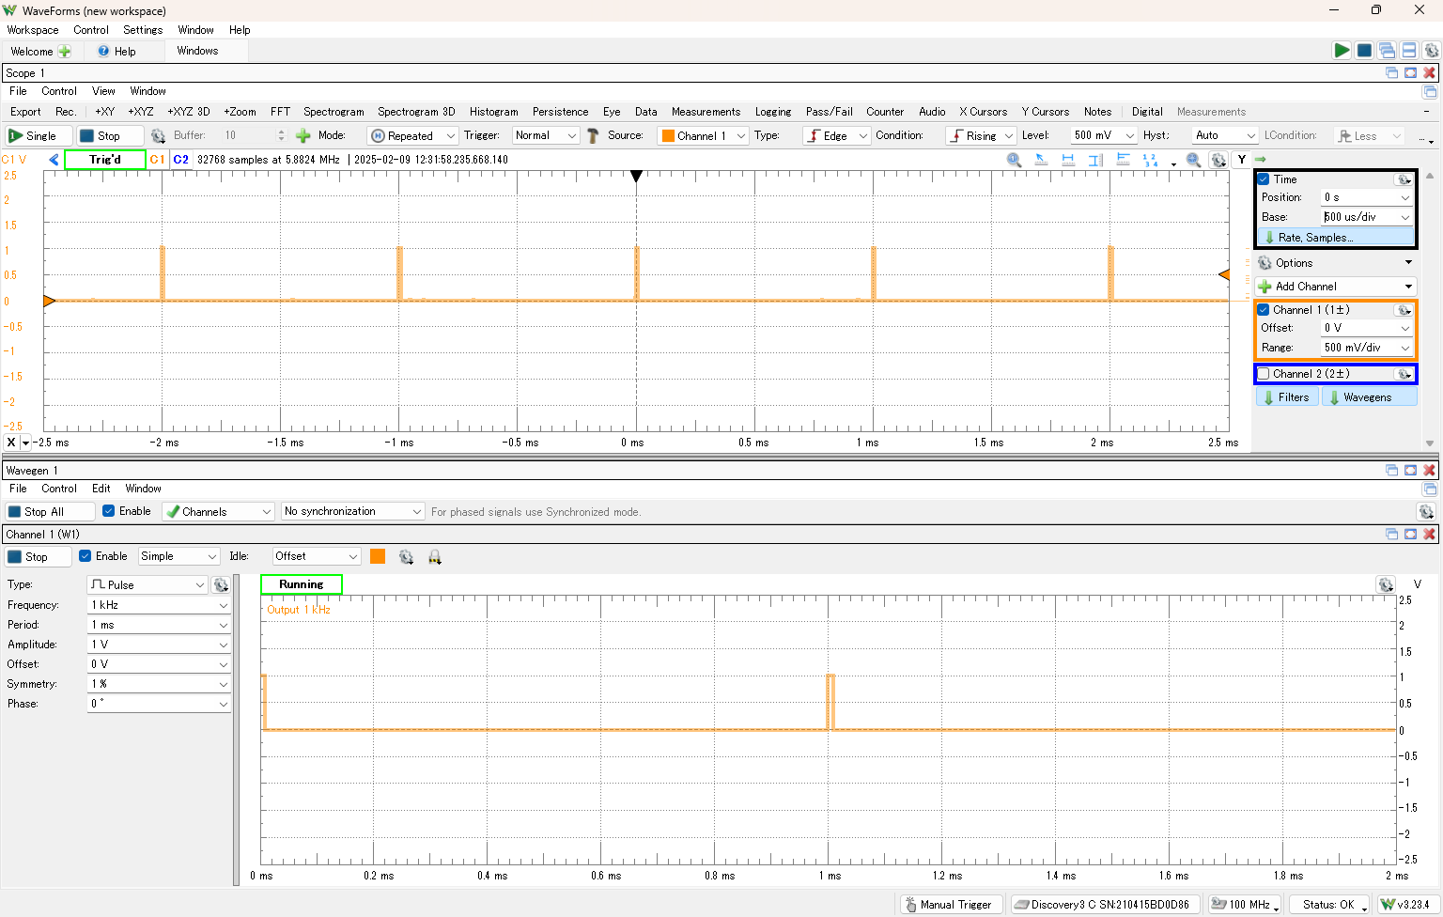The image size is (1443, 917).
Task: Click gear icon beside Pulse type
Action: pyautogui.click(x=221, y=584)
